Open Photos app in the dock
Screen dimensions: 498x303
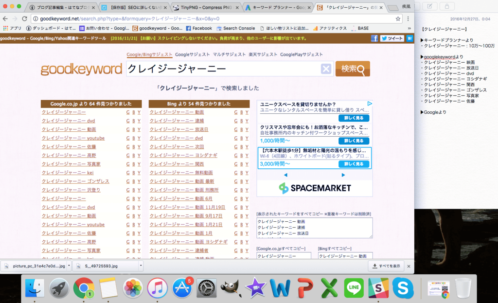pyautogui.click(x=133, y=288)
